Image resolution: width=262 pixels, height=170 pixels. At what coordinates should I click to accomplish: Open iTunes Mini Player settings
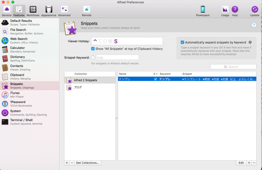pos(30,95)
